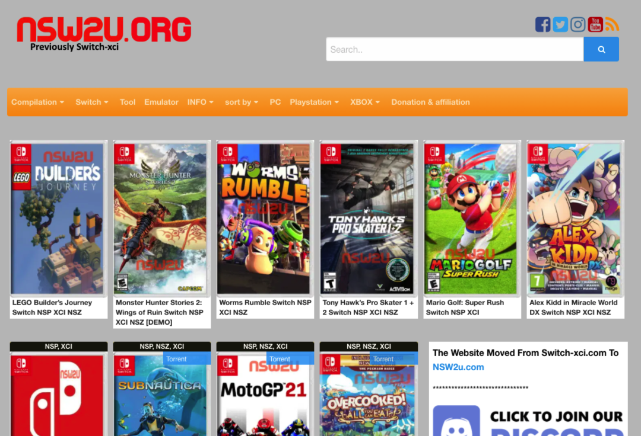The width and height of the screenshot is (641, 436).
Task: Expand the Compilation dropdown menu
Action: (x=37, y=102)
